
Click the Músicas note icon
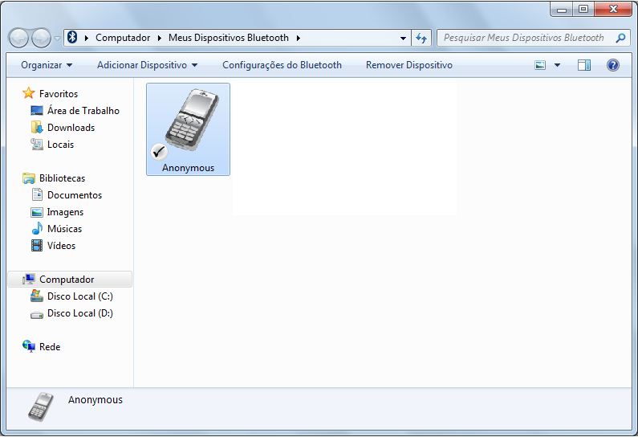coord(37,228)
